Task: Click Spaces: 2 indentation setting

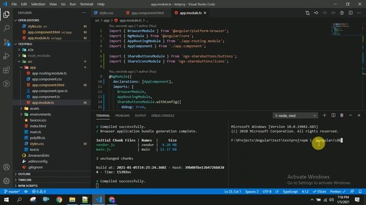Action: tap(252, 191)
